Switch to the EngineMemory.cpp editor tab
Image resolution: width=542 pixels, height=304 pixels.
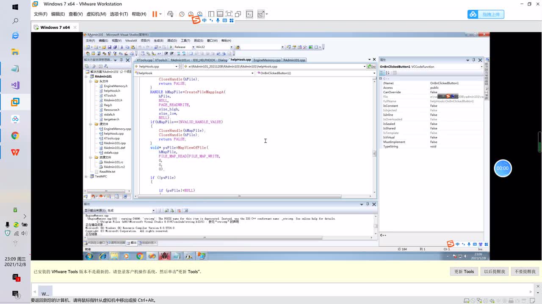click(x=267, y=60)
